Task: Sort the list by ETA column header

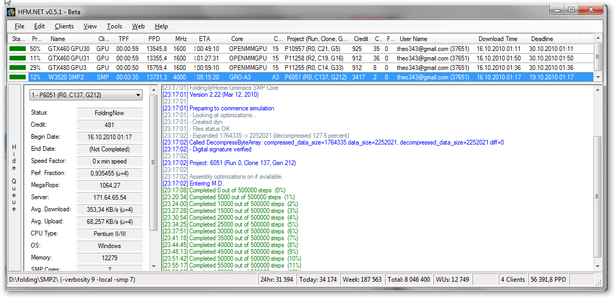Action: (x=204, y=39)
